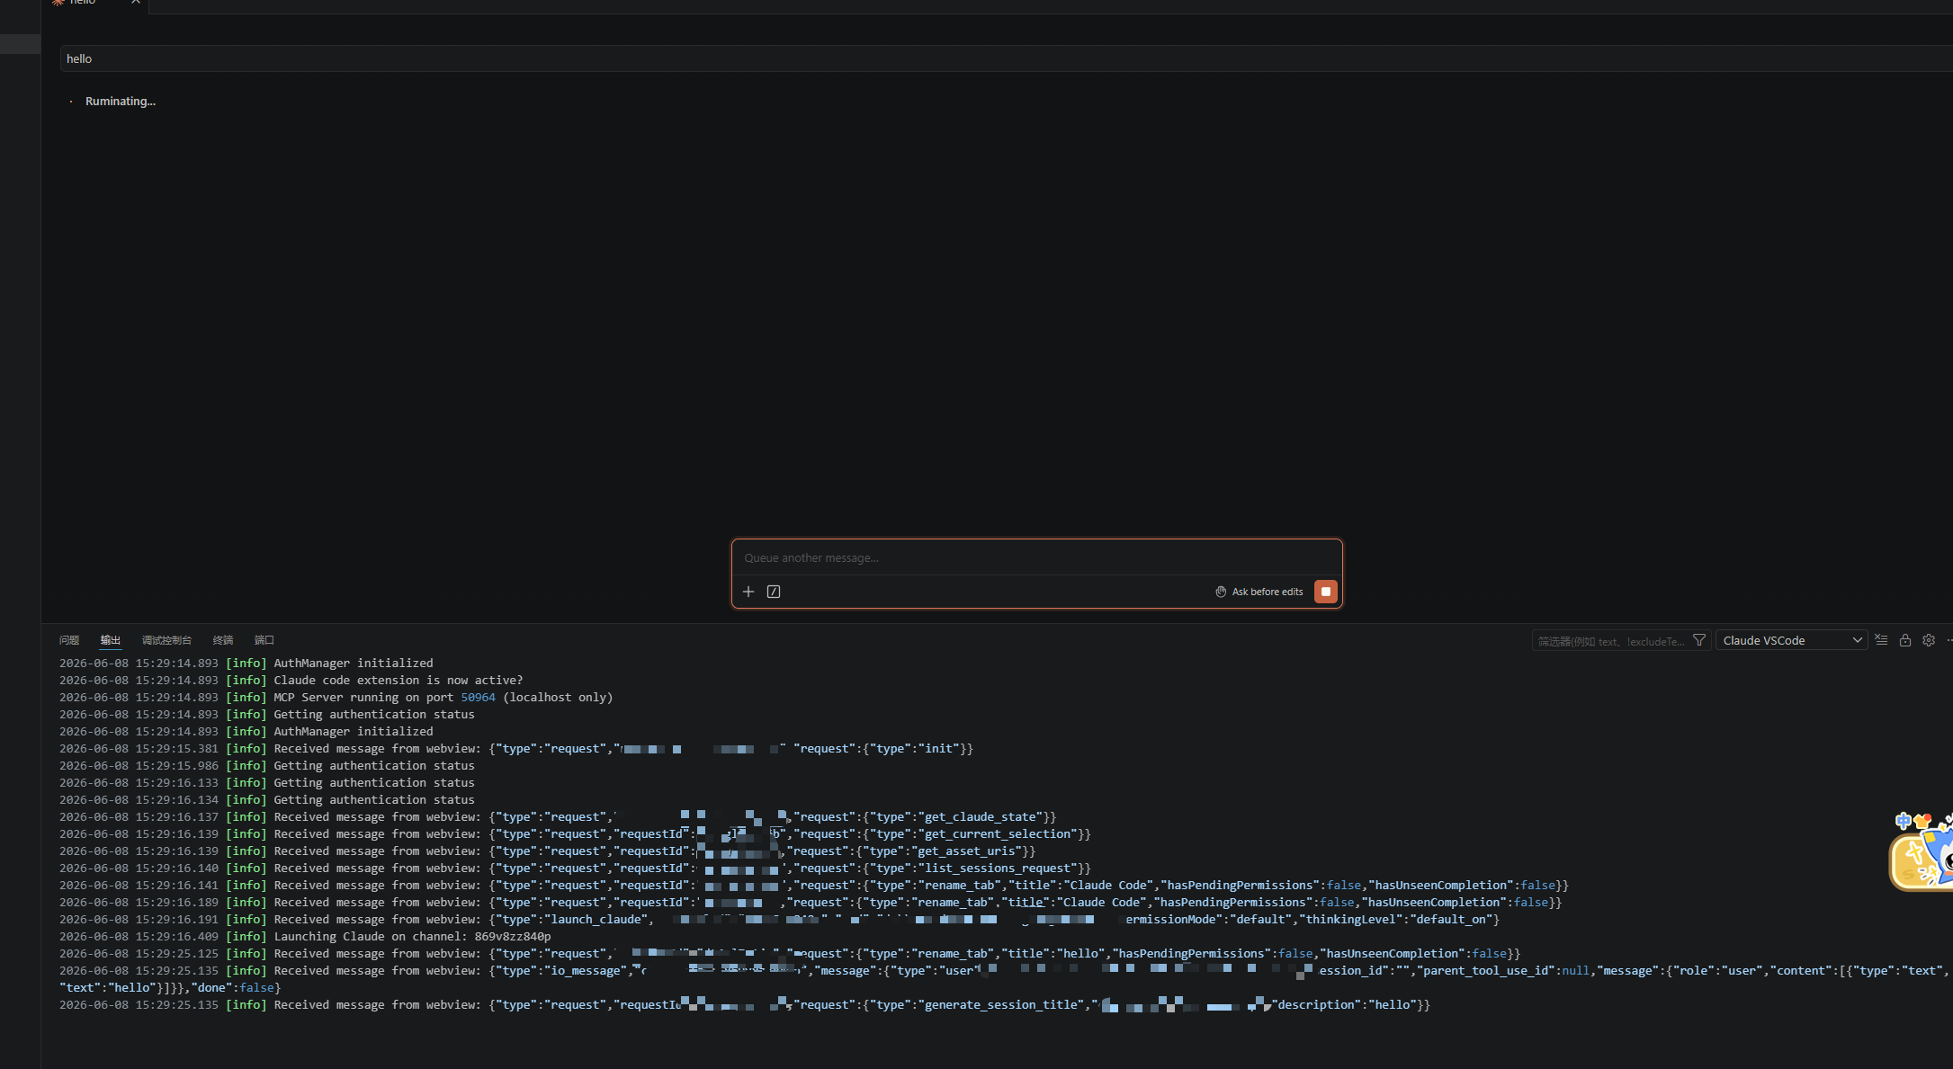Switch to the 问题 panel tab
The width and height of the screenshot is (1953, 1069).
(69, 640)
